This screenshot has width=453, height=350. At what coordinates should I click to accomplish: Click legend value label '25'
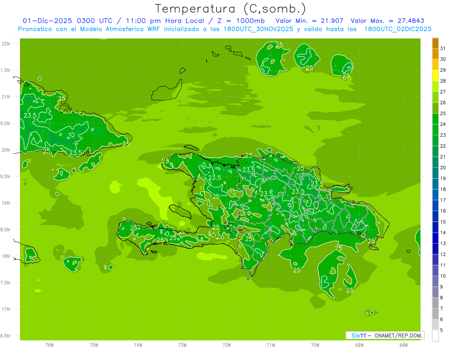click(443, 113)
